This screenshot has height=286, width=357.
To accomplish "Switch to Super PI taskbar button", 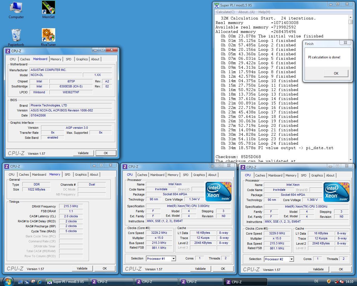I will pos(66,282).
